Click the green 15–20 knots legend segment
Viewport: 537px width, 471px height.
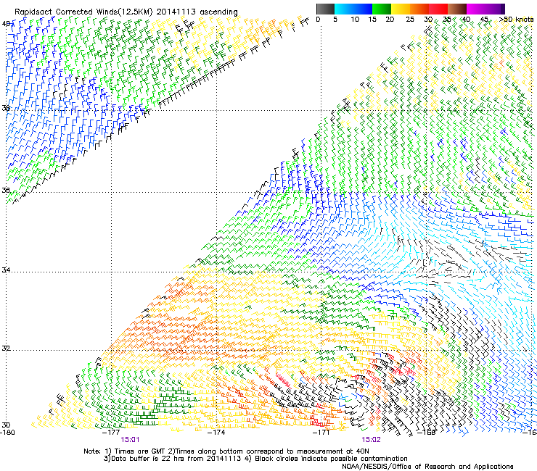point(382,9)
